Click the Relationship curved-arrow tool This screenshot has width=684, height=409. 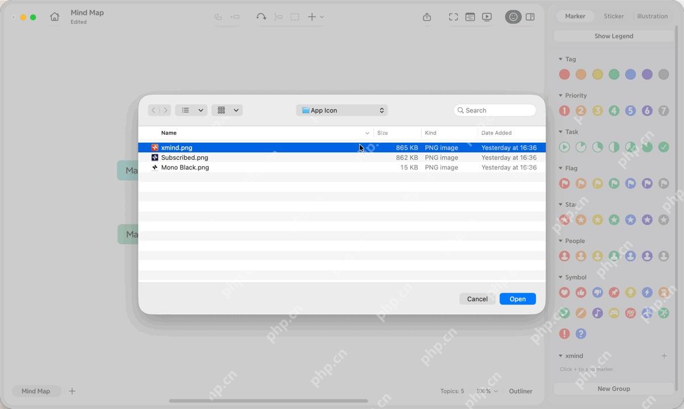pyautogui.click(x=261, y=17)
